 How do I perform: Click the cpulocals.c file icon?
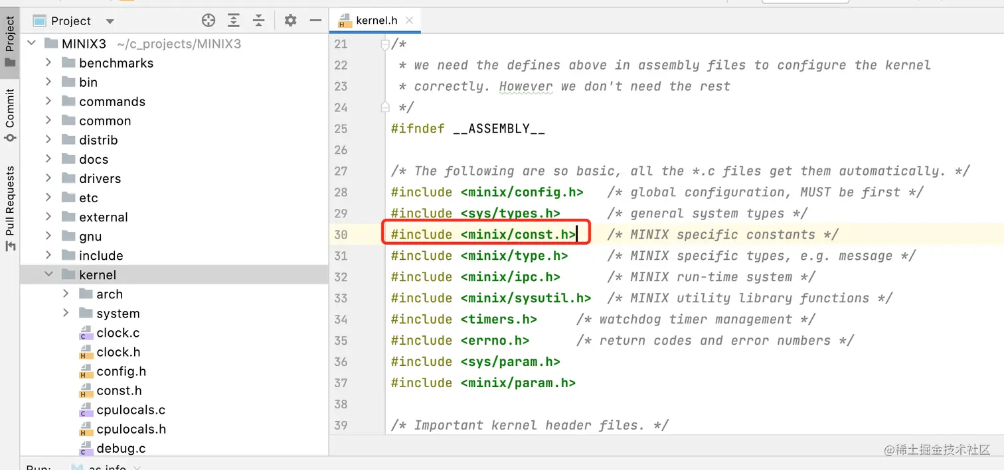click(x=86, y=410)
